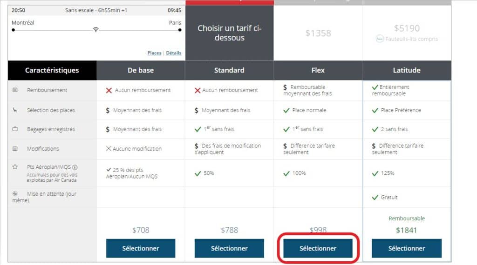Screen dimensions: 477x265
Task: Click the Modifications row icon
Action: pyautogui.click(x=15, y=149)
